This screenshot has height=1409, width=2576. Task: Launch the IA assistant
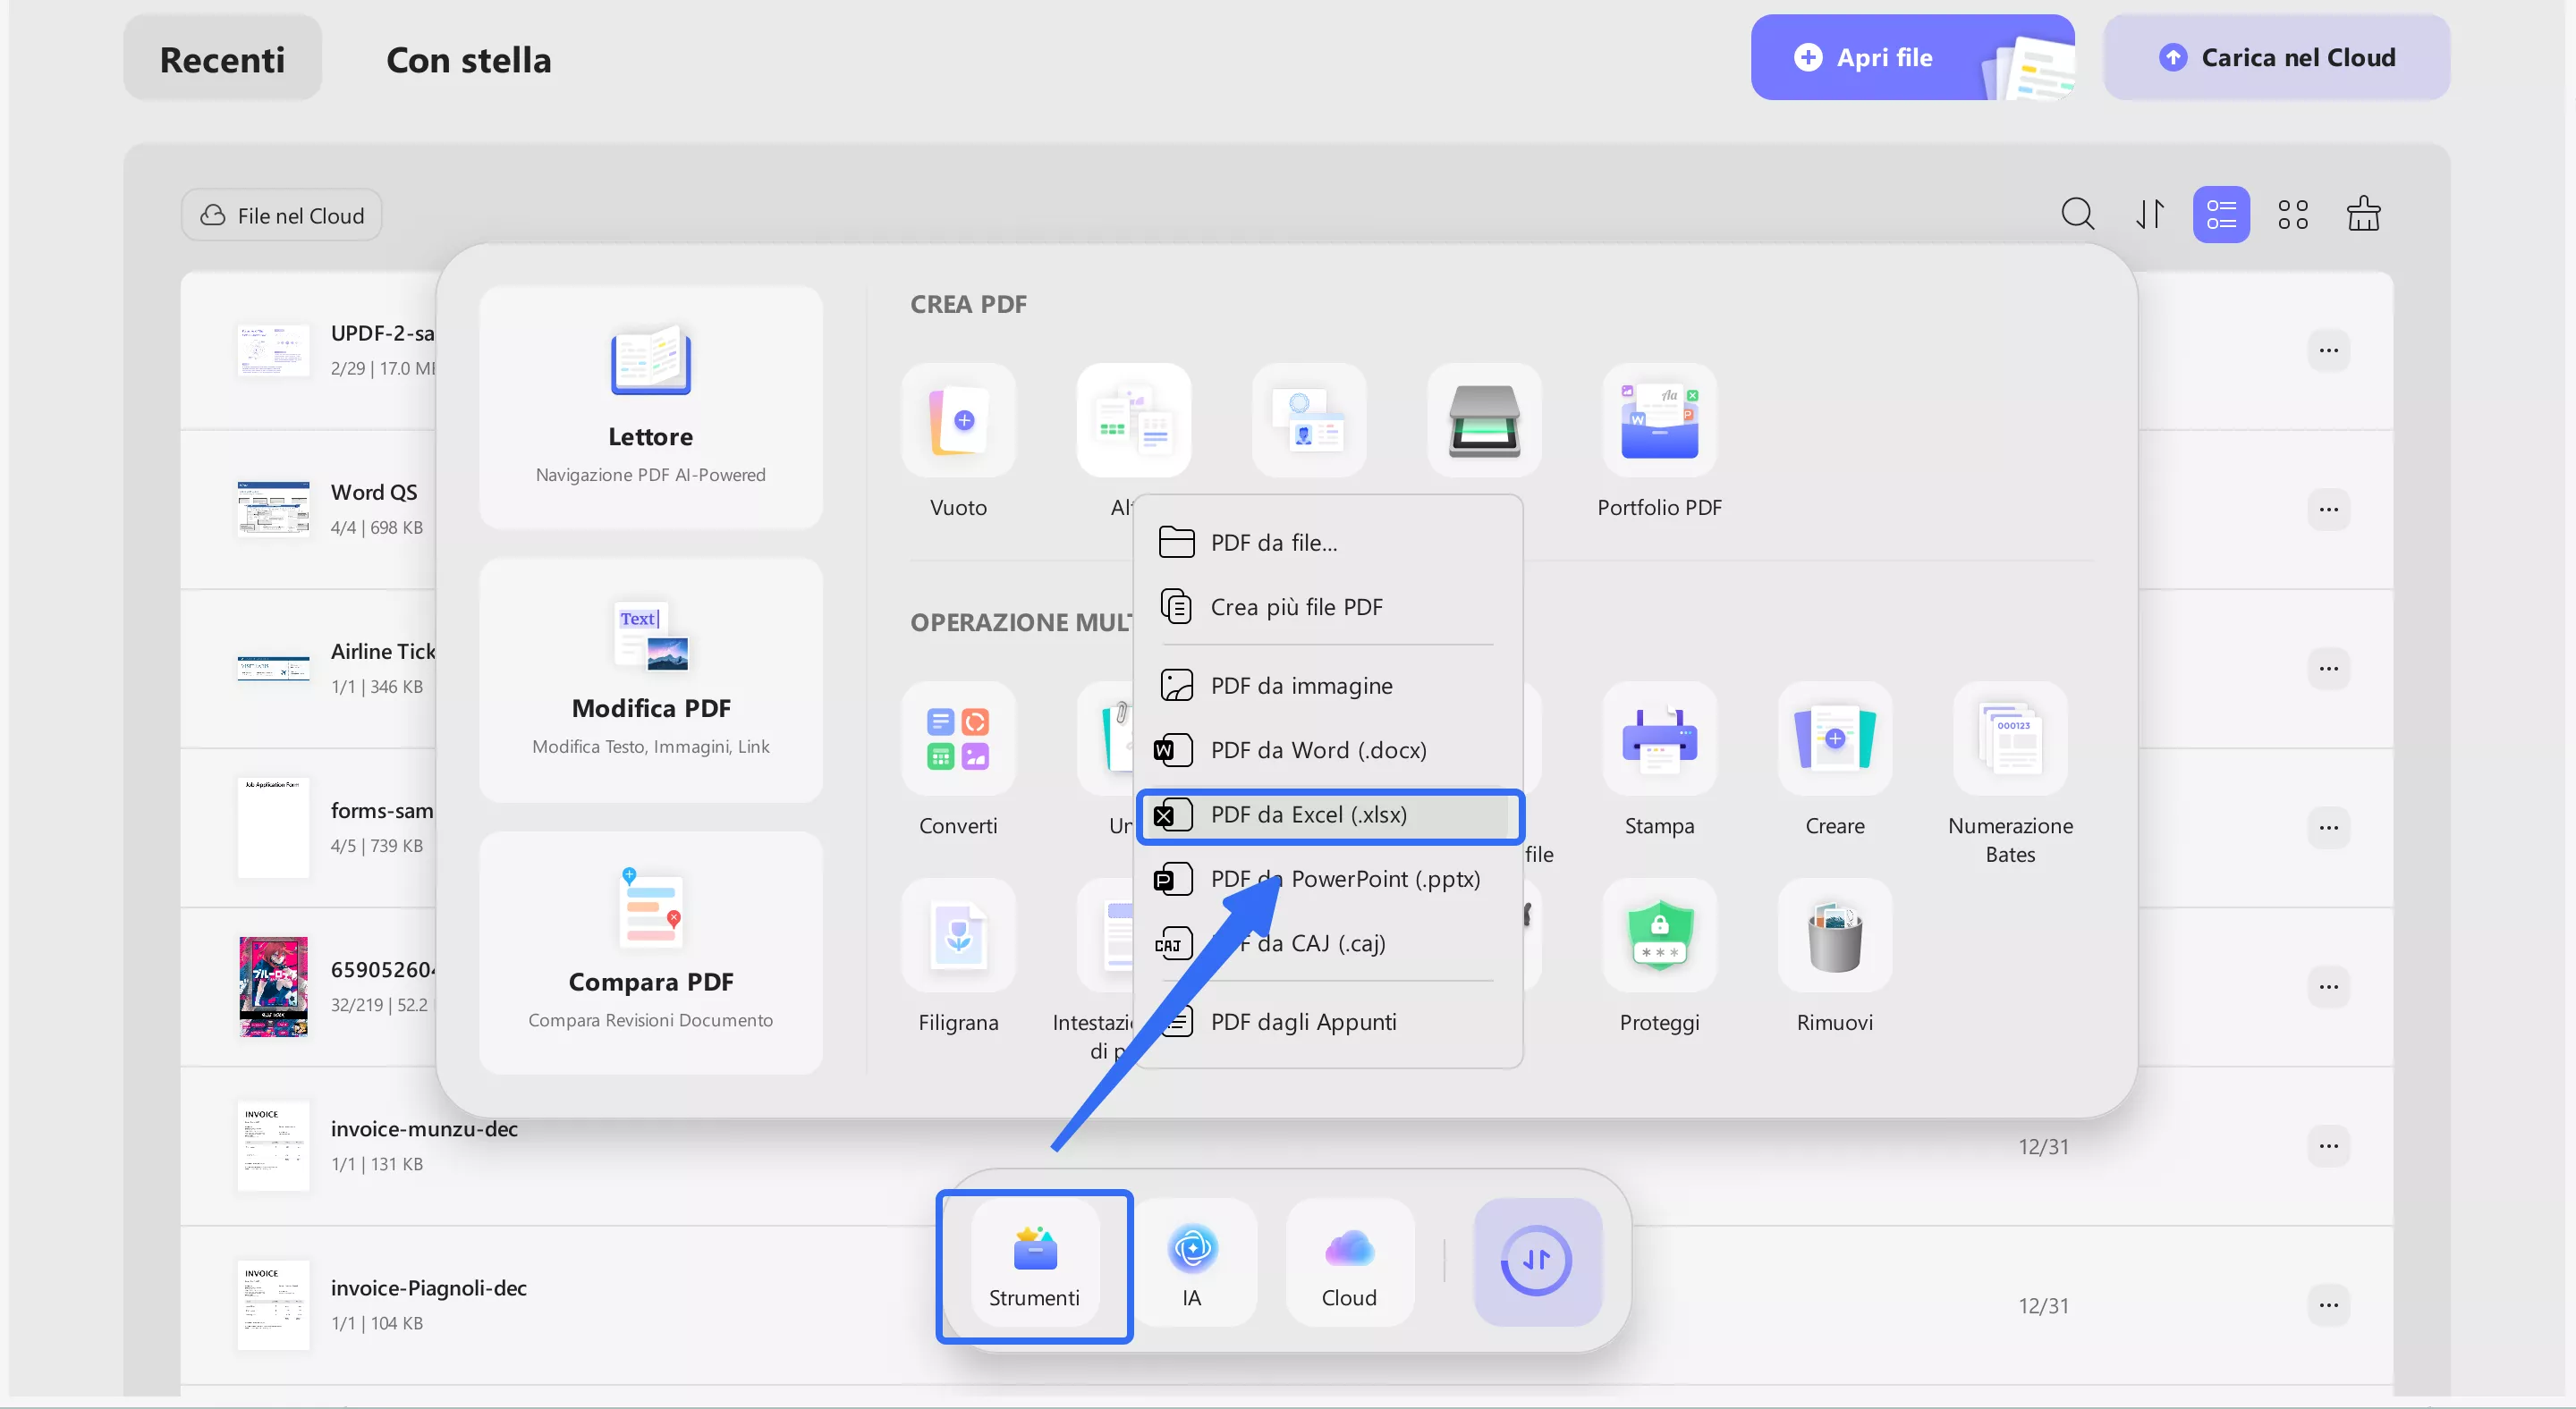coord(1191,1264)
